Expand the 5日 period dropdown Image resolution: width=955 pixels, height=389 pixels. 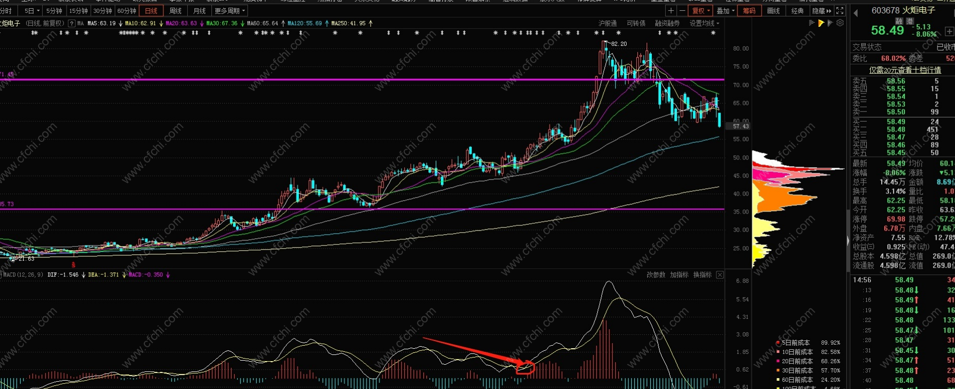pyautogui.click(x=32, y=11)
